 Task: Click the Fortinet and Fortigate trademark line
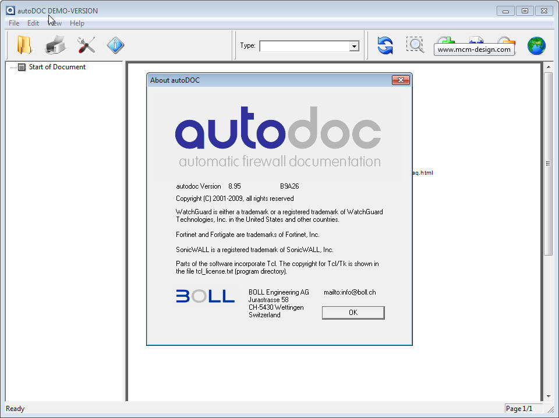click(x=247, y=235)
